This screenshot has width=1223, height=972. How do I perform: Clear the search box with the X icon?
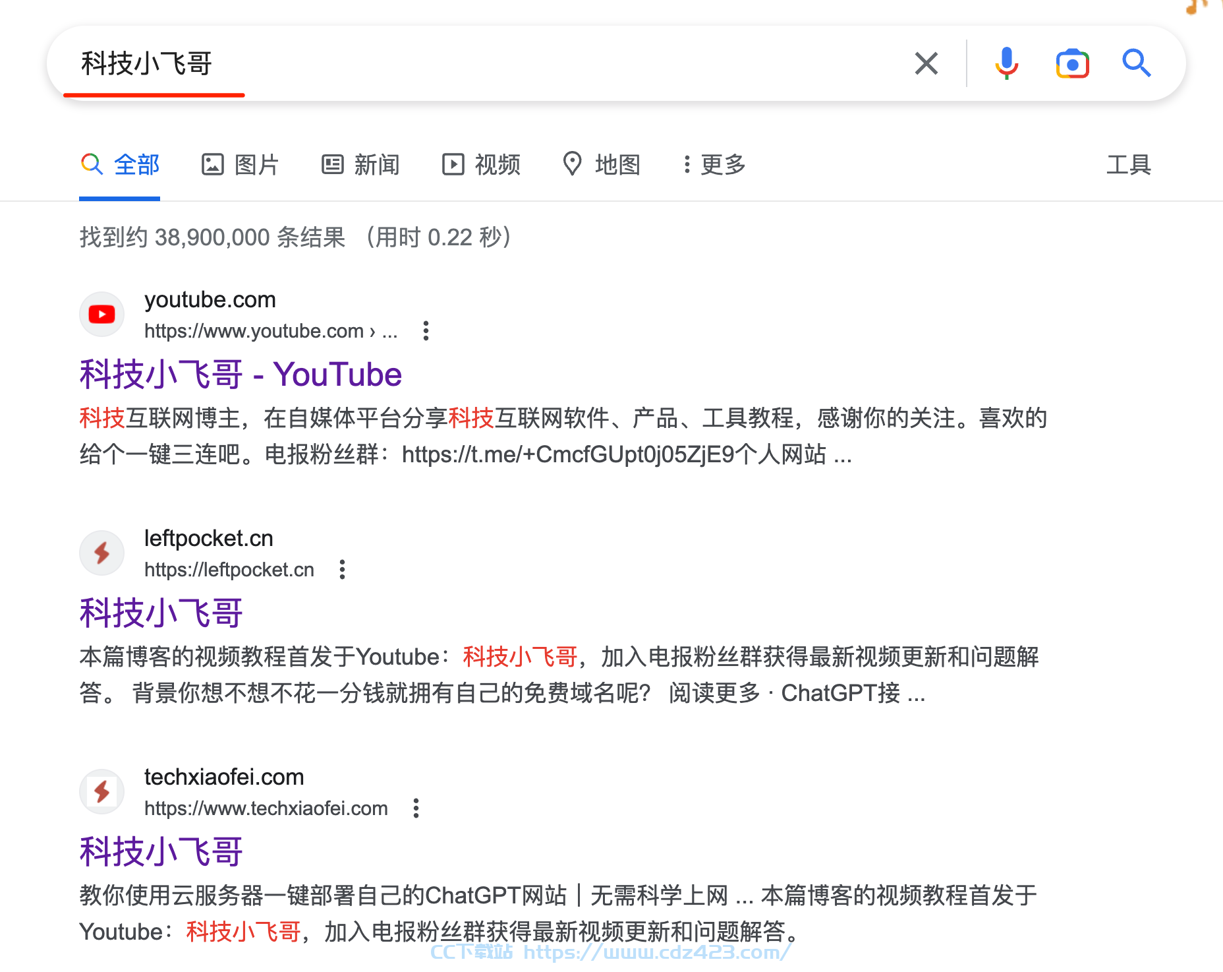(x=926, y=63)
